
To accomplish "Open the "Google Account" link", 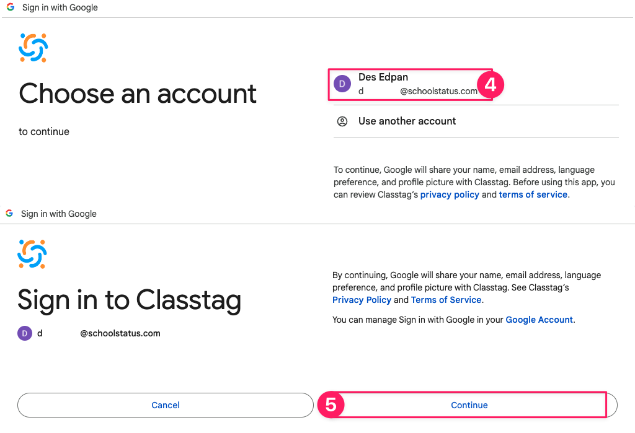I will pos(539,320).
